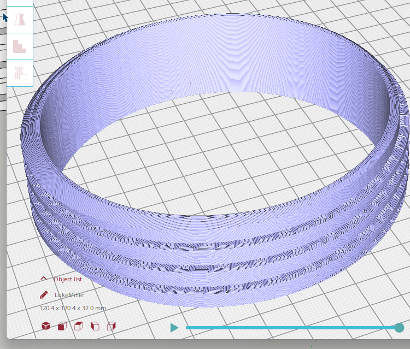Click the simulation path slider track
The image size is (410, 349).
click(292, 328)
